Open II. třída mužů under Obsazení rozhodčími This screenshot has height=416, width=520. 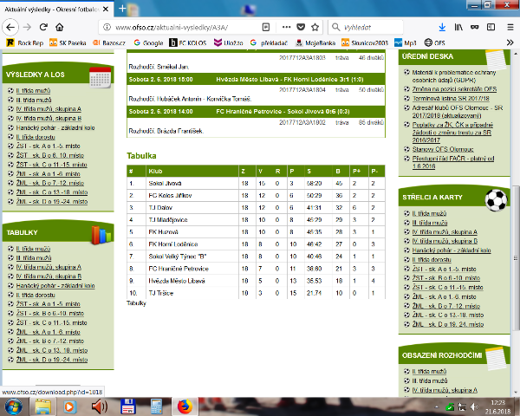coord(429,371)
